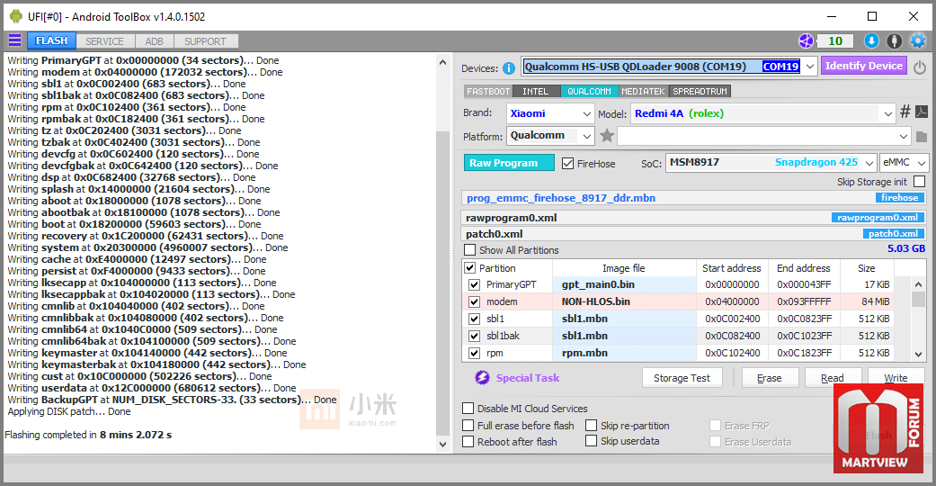Viewport: 936px width, 486px height.
Task: Check Reboot after flash
Action: (468, 441)
